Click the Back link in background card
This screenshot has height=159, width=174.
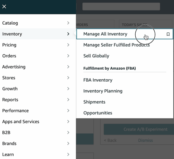(x=110, y=140)
